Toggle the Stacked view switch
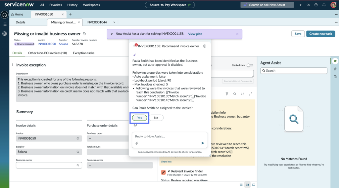This screenshot has height=188, width=339. click(x=250, y=65)
